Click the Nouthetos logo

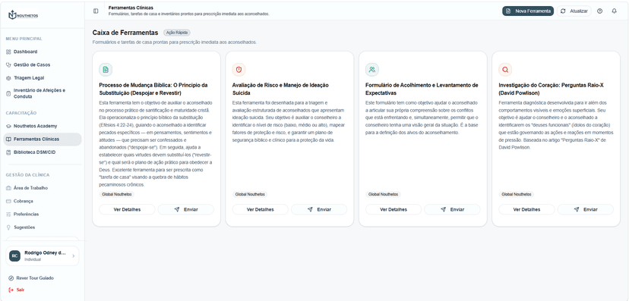23,15
